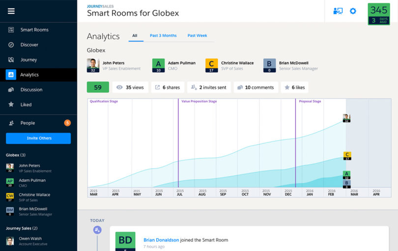This screenshot has width=398, height=251.
Task: Open Brian Donaldson profile link
Action: pyautogui.click(x=161, y=240)
